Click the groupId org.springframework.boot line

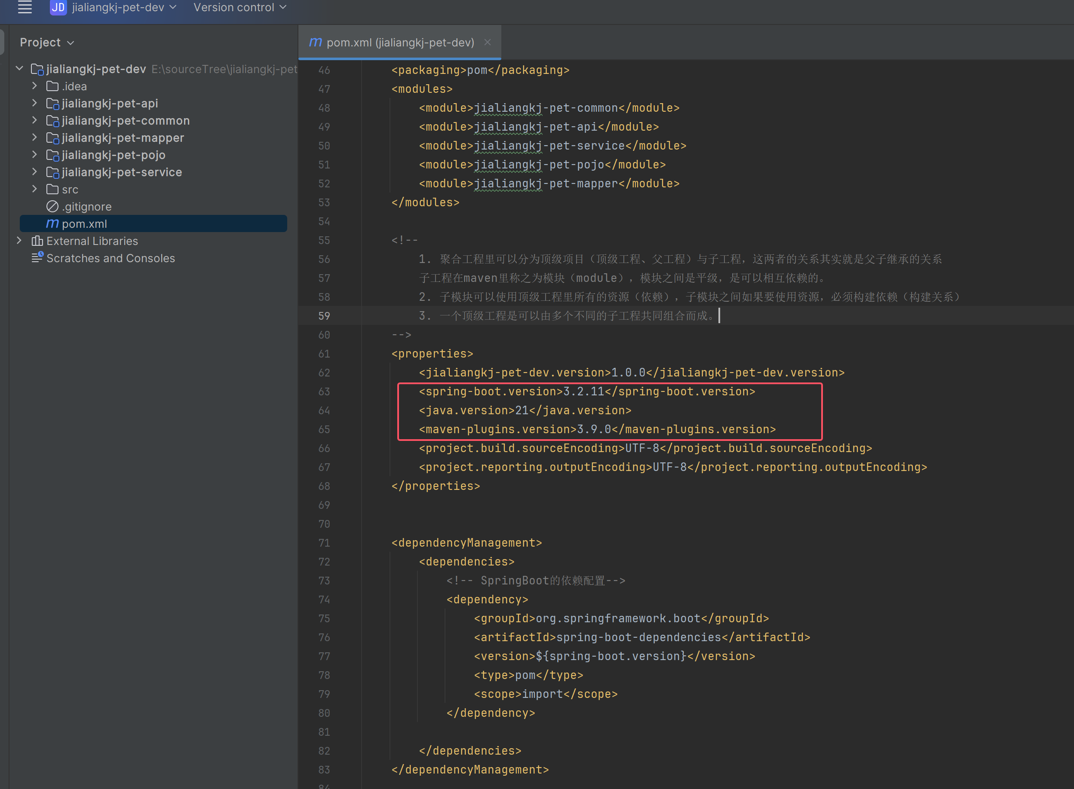(622, 618)
